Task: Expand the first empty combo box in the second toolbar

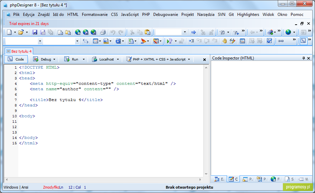Action: tap(40, 41)
